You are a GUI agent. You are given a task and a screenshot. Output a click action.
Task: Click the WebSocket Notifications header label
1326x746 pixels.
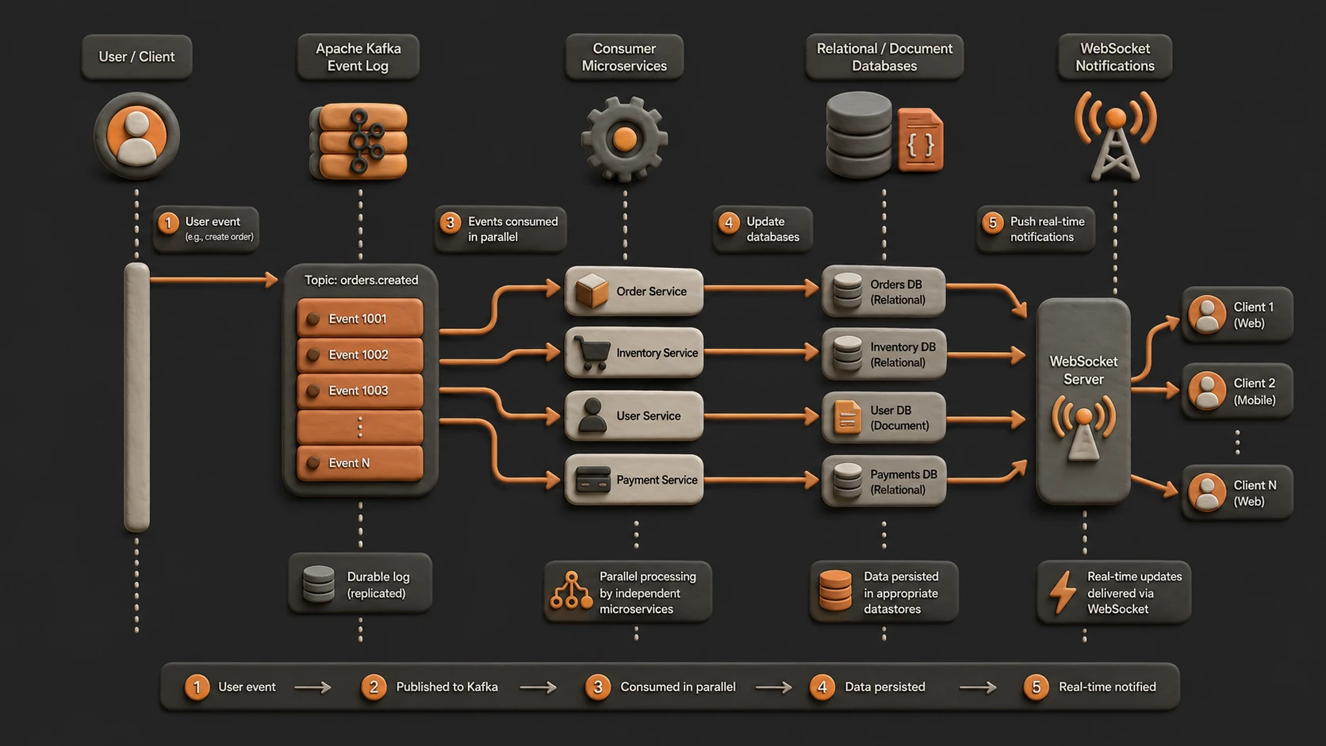[1115, 57]
